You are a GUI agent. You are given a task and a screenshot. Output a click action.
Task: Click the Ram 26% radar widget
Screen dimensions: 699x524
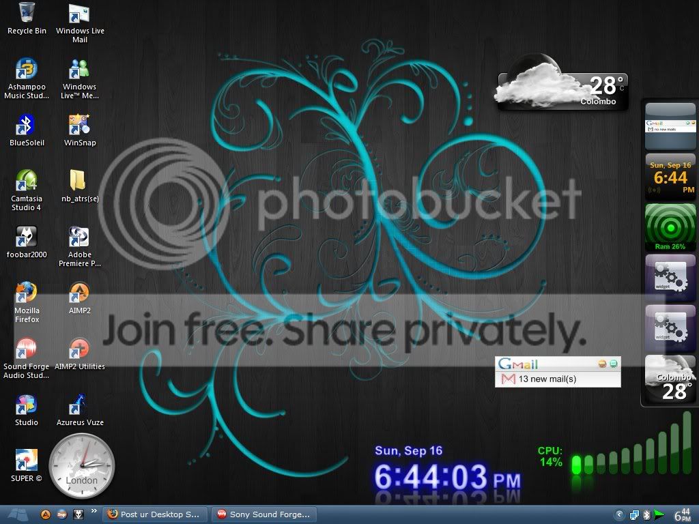click(x=670, y=228)
